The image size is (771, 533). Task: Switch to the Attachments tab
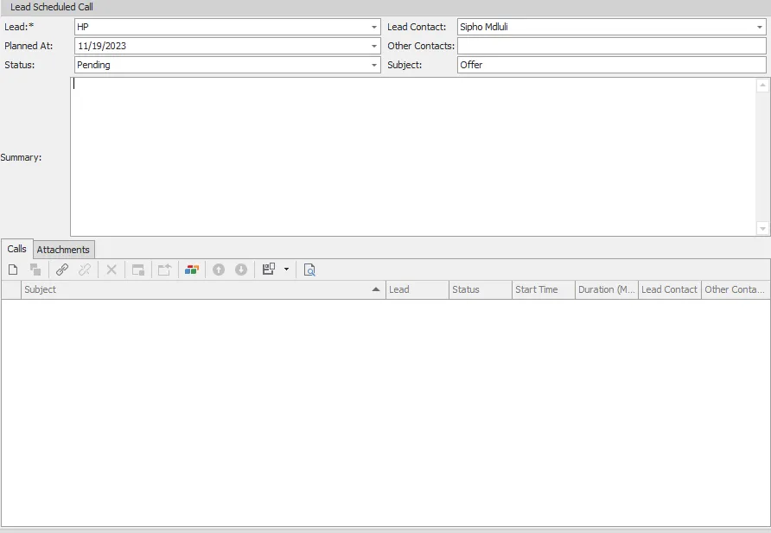(x=63, y=250)
